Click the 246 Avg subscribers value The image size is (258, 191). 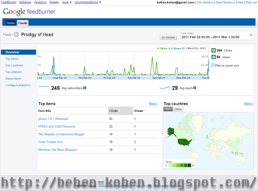tap(55, 88)
